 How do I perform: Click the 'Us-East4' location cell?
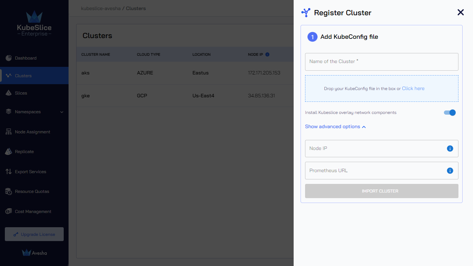pyautogui.click(x=203, y=96)
